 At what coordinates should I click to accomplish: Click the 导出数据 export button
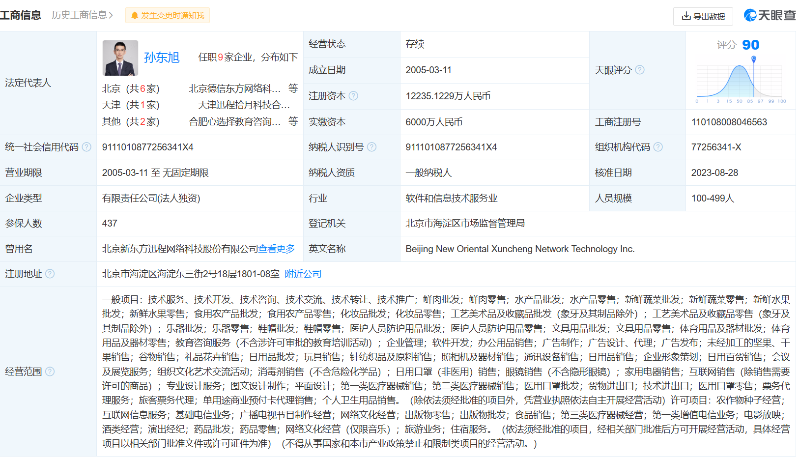pyautogui.click(x=703, y=16)
